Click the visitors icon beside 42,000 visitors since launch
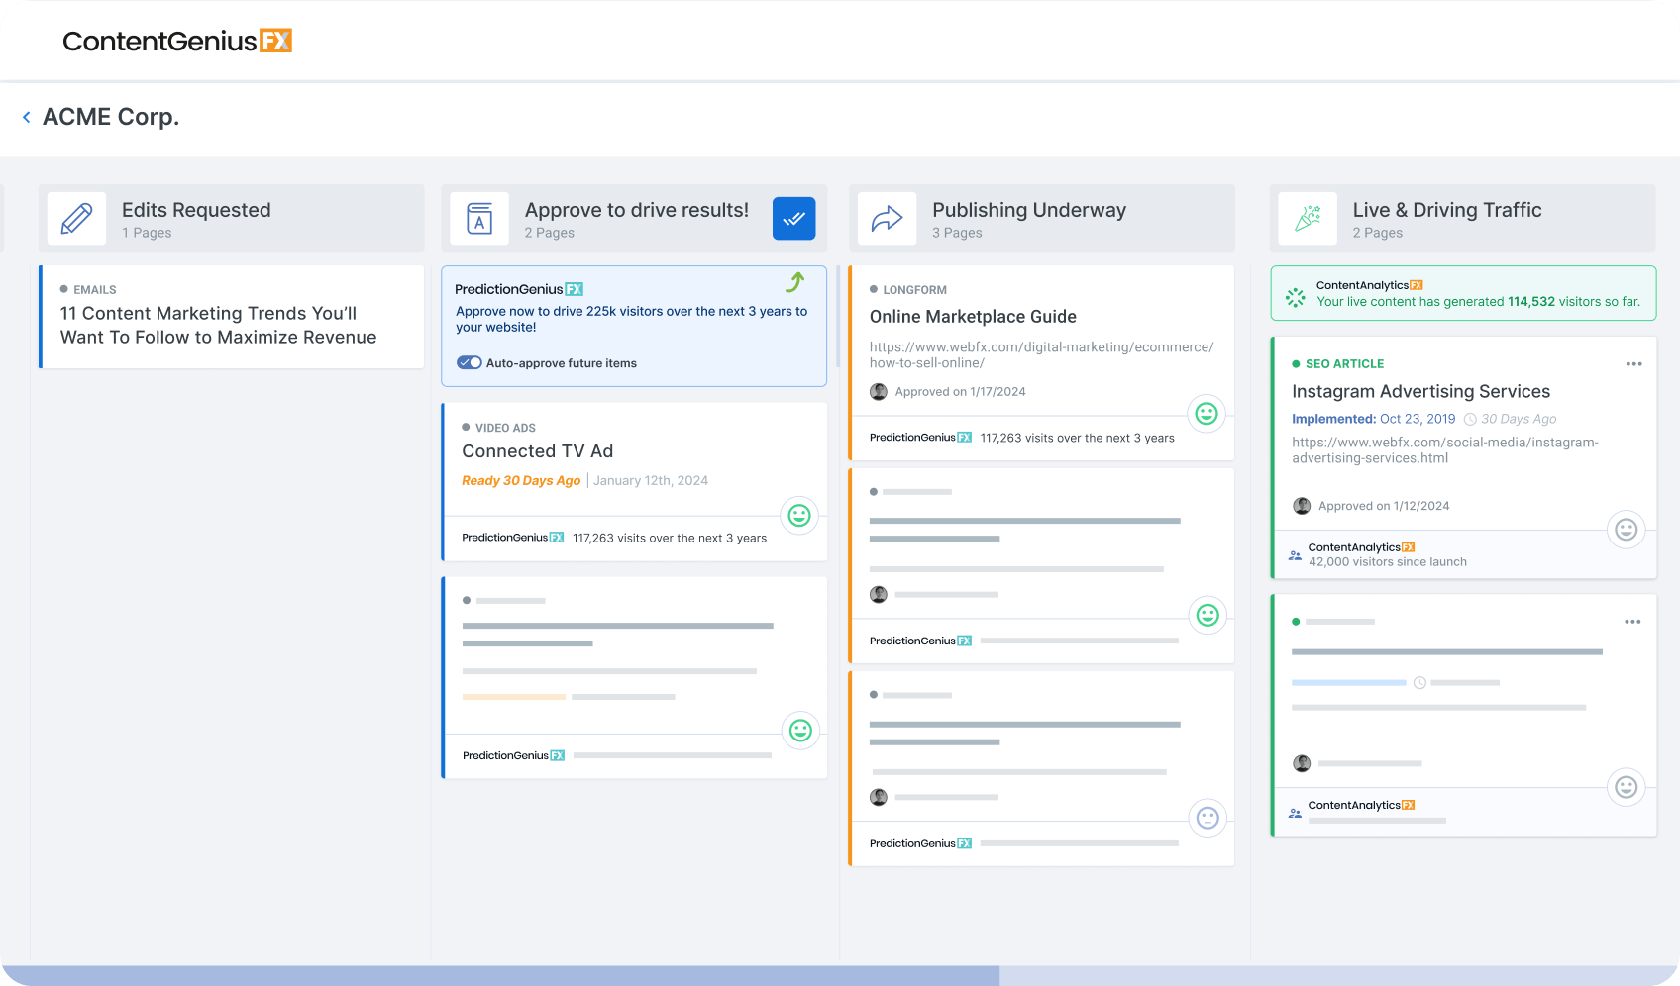This screenshot has height=986, width=1680. pyautogui.click(x=1295, y=554)
